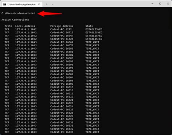Viewport: 172px width, 135px height.
Task: Click foreign address Codrut-PC:26627
Action: click(62, 116)
